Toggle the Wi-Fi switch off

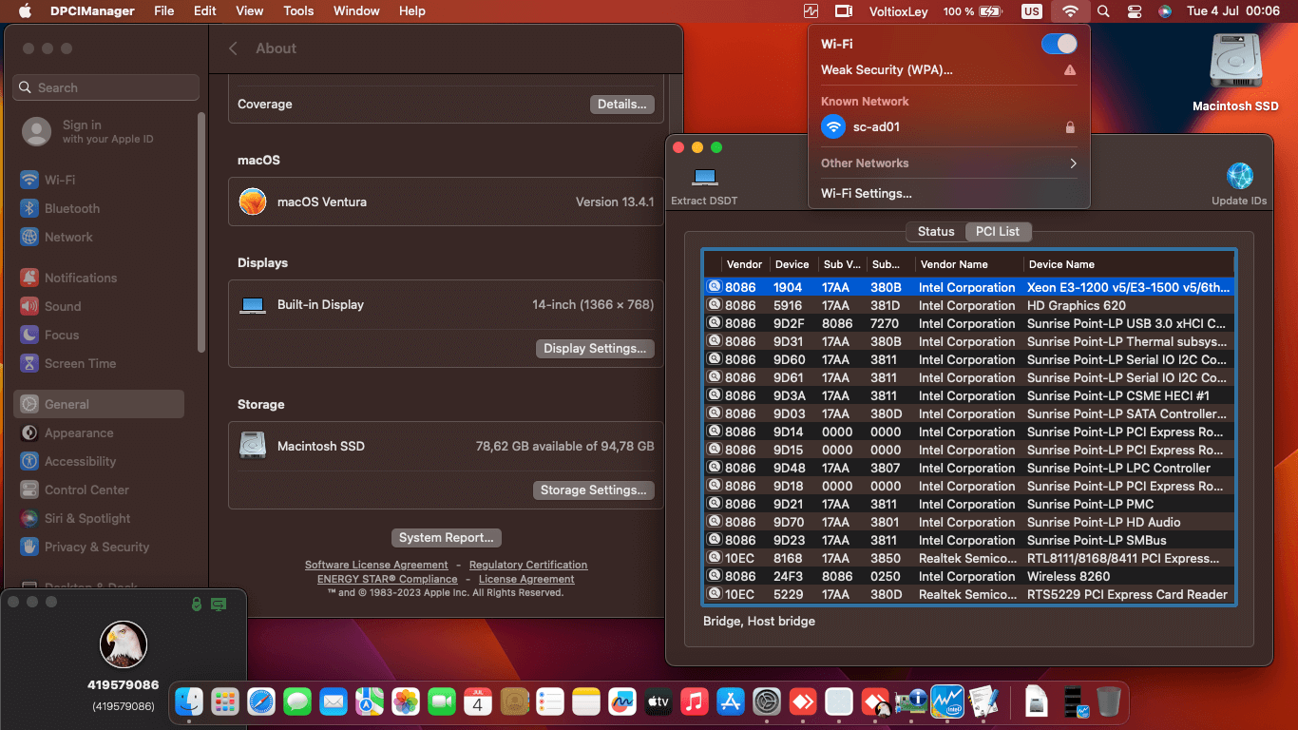coord(1059,44)
